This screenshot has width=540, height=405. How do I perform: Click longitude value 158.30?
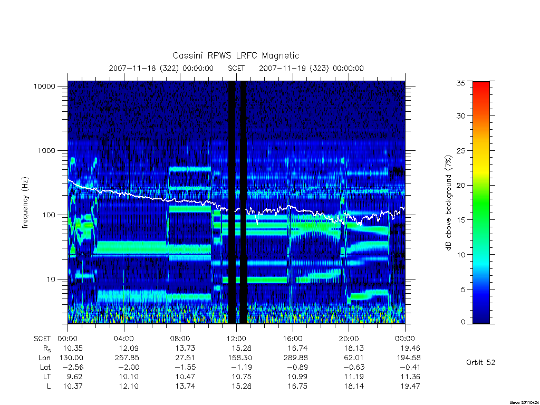(239, 358)
